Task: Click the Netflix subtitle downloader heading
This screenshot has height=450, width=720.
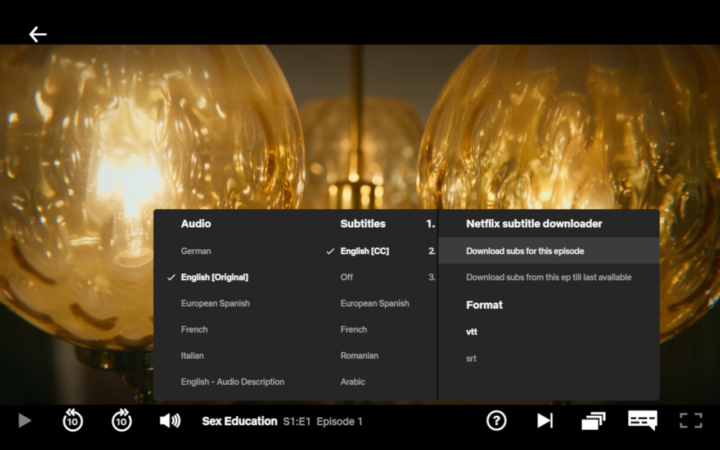Action: [x=534, y=224]
